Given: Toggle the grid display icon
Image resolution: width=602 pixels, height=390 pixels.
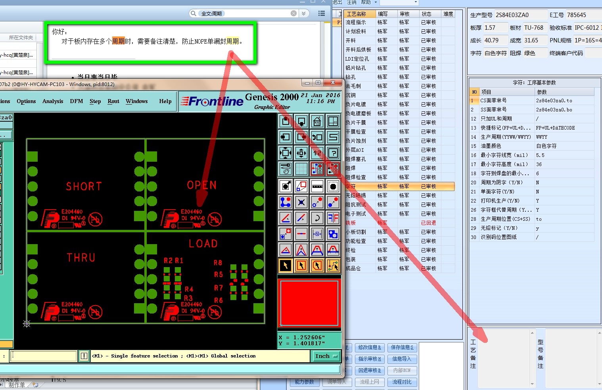Looking at the screenshot, I should 301,169.
